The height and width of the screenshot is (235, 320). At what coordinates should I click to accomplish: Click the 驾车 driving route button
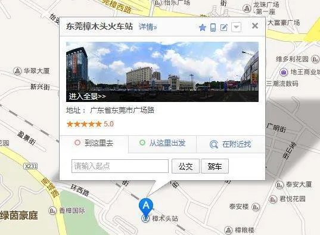(x=215, y=166)
